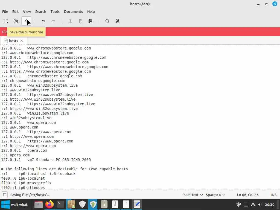
Task: Open the terminal from taskbar
Action: [60, 205]
